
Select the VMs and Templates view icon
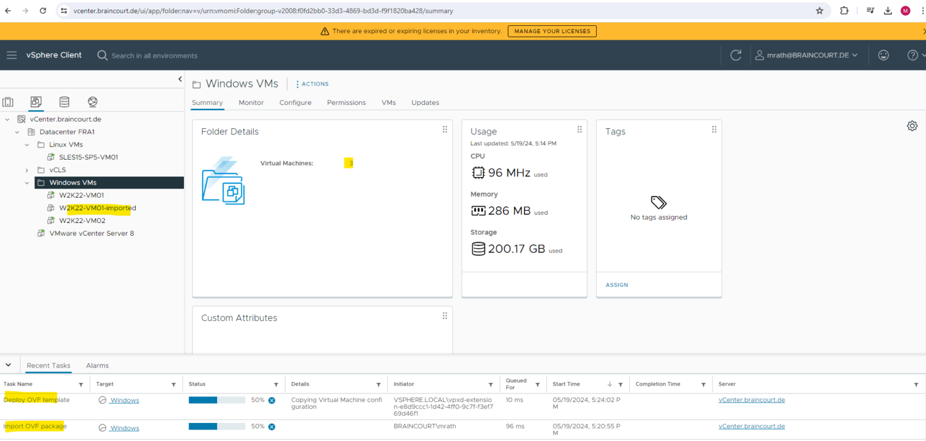point(36,102)
